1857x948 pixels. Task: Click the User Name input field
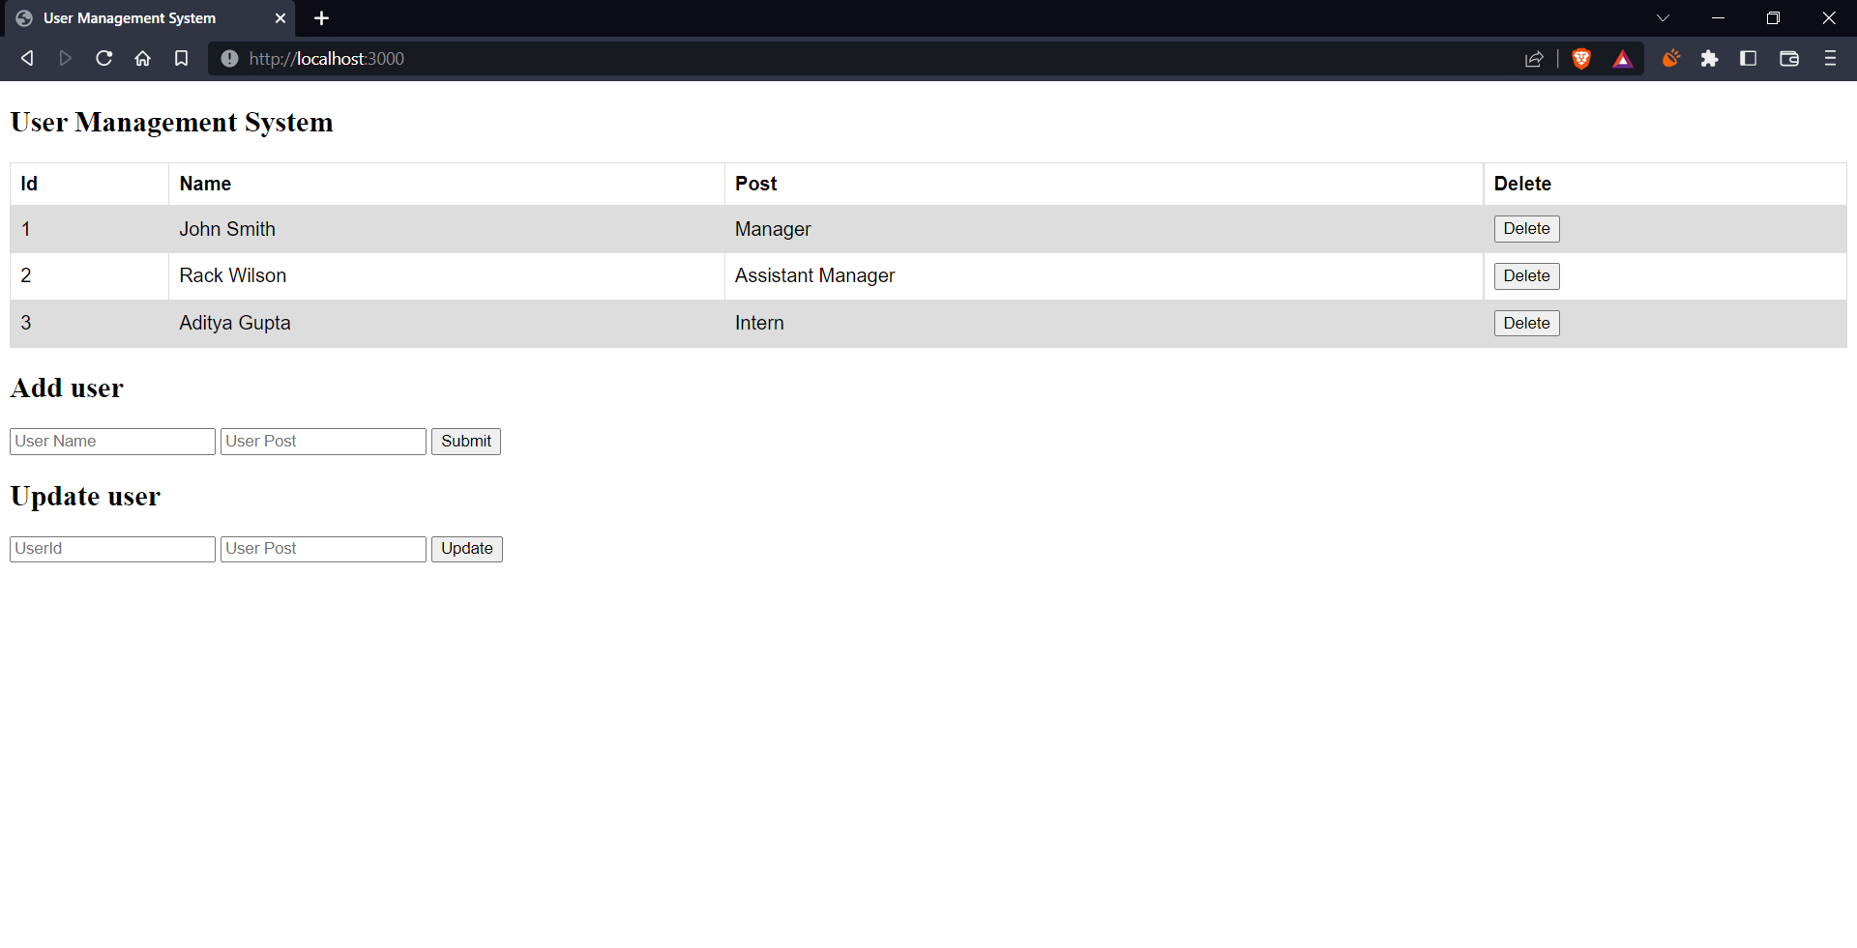[111, 441]
